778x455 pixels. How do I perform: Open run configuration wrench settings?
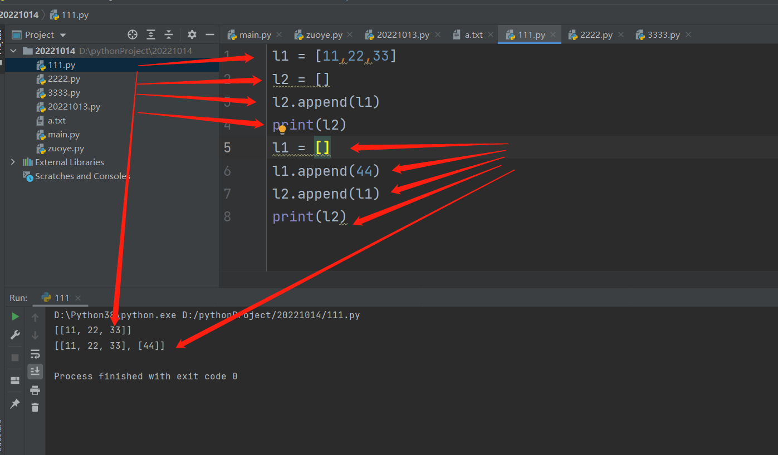tap(15, 335)
